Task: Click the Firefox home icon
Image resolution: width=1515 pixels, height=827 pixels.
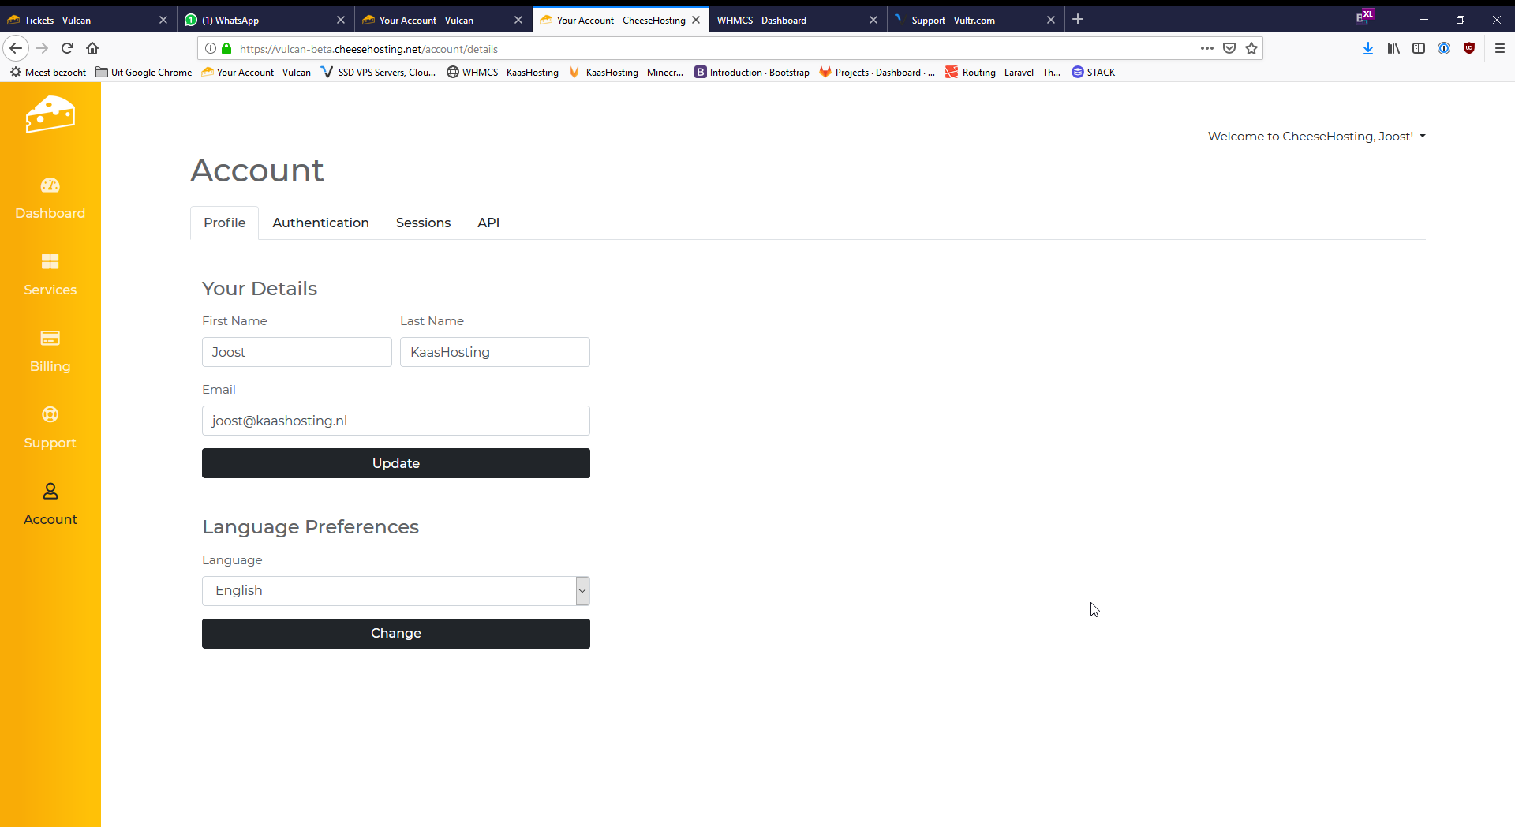Action: (92, 48)
